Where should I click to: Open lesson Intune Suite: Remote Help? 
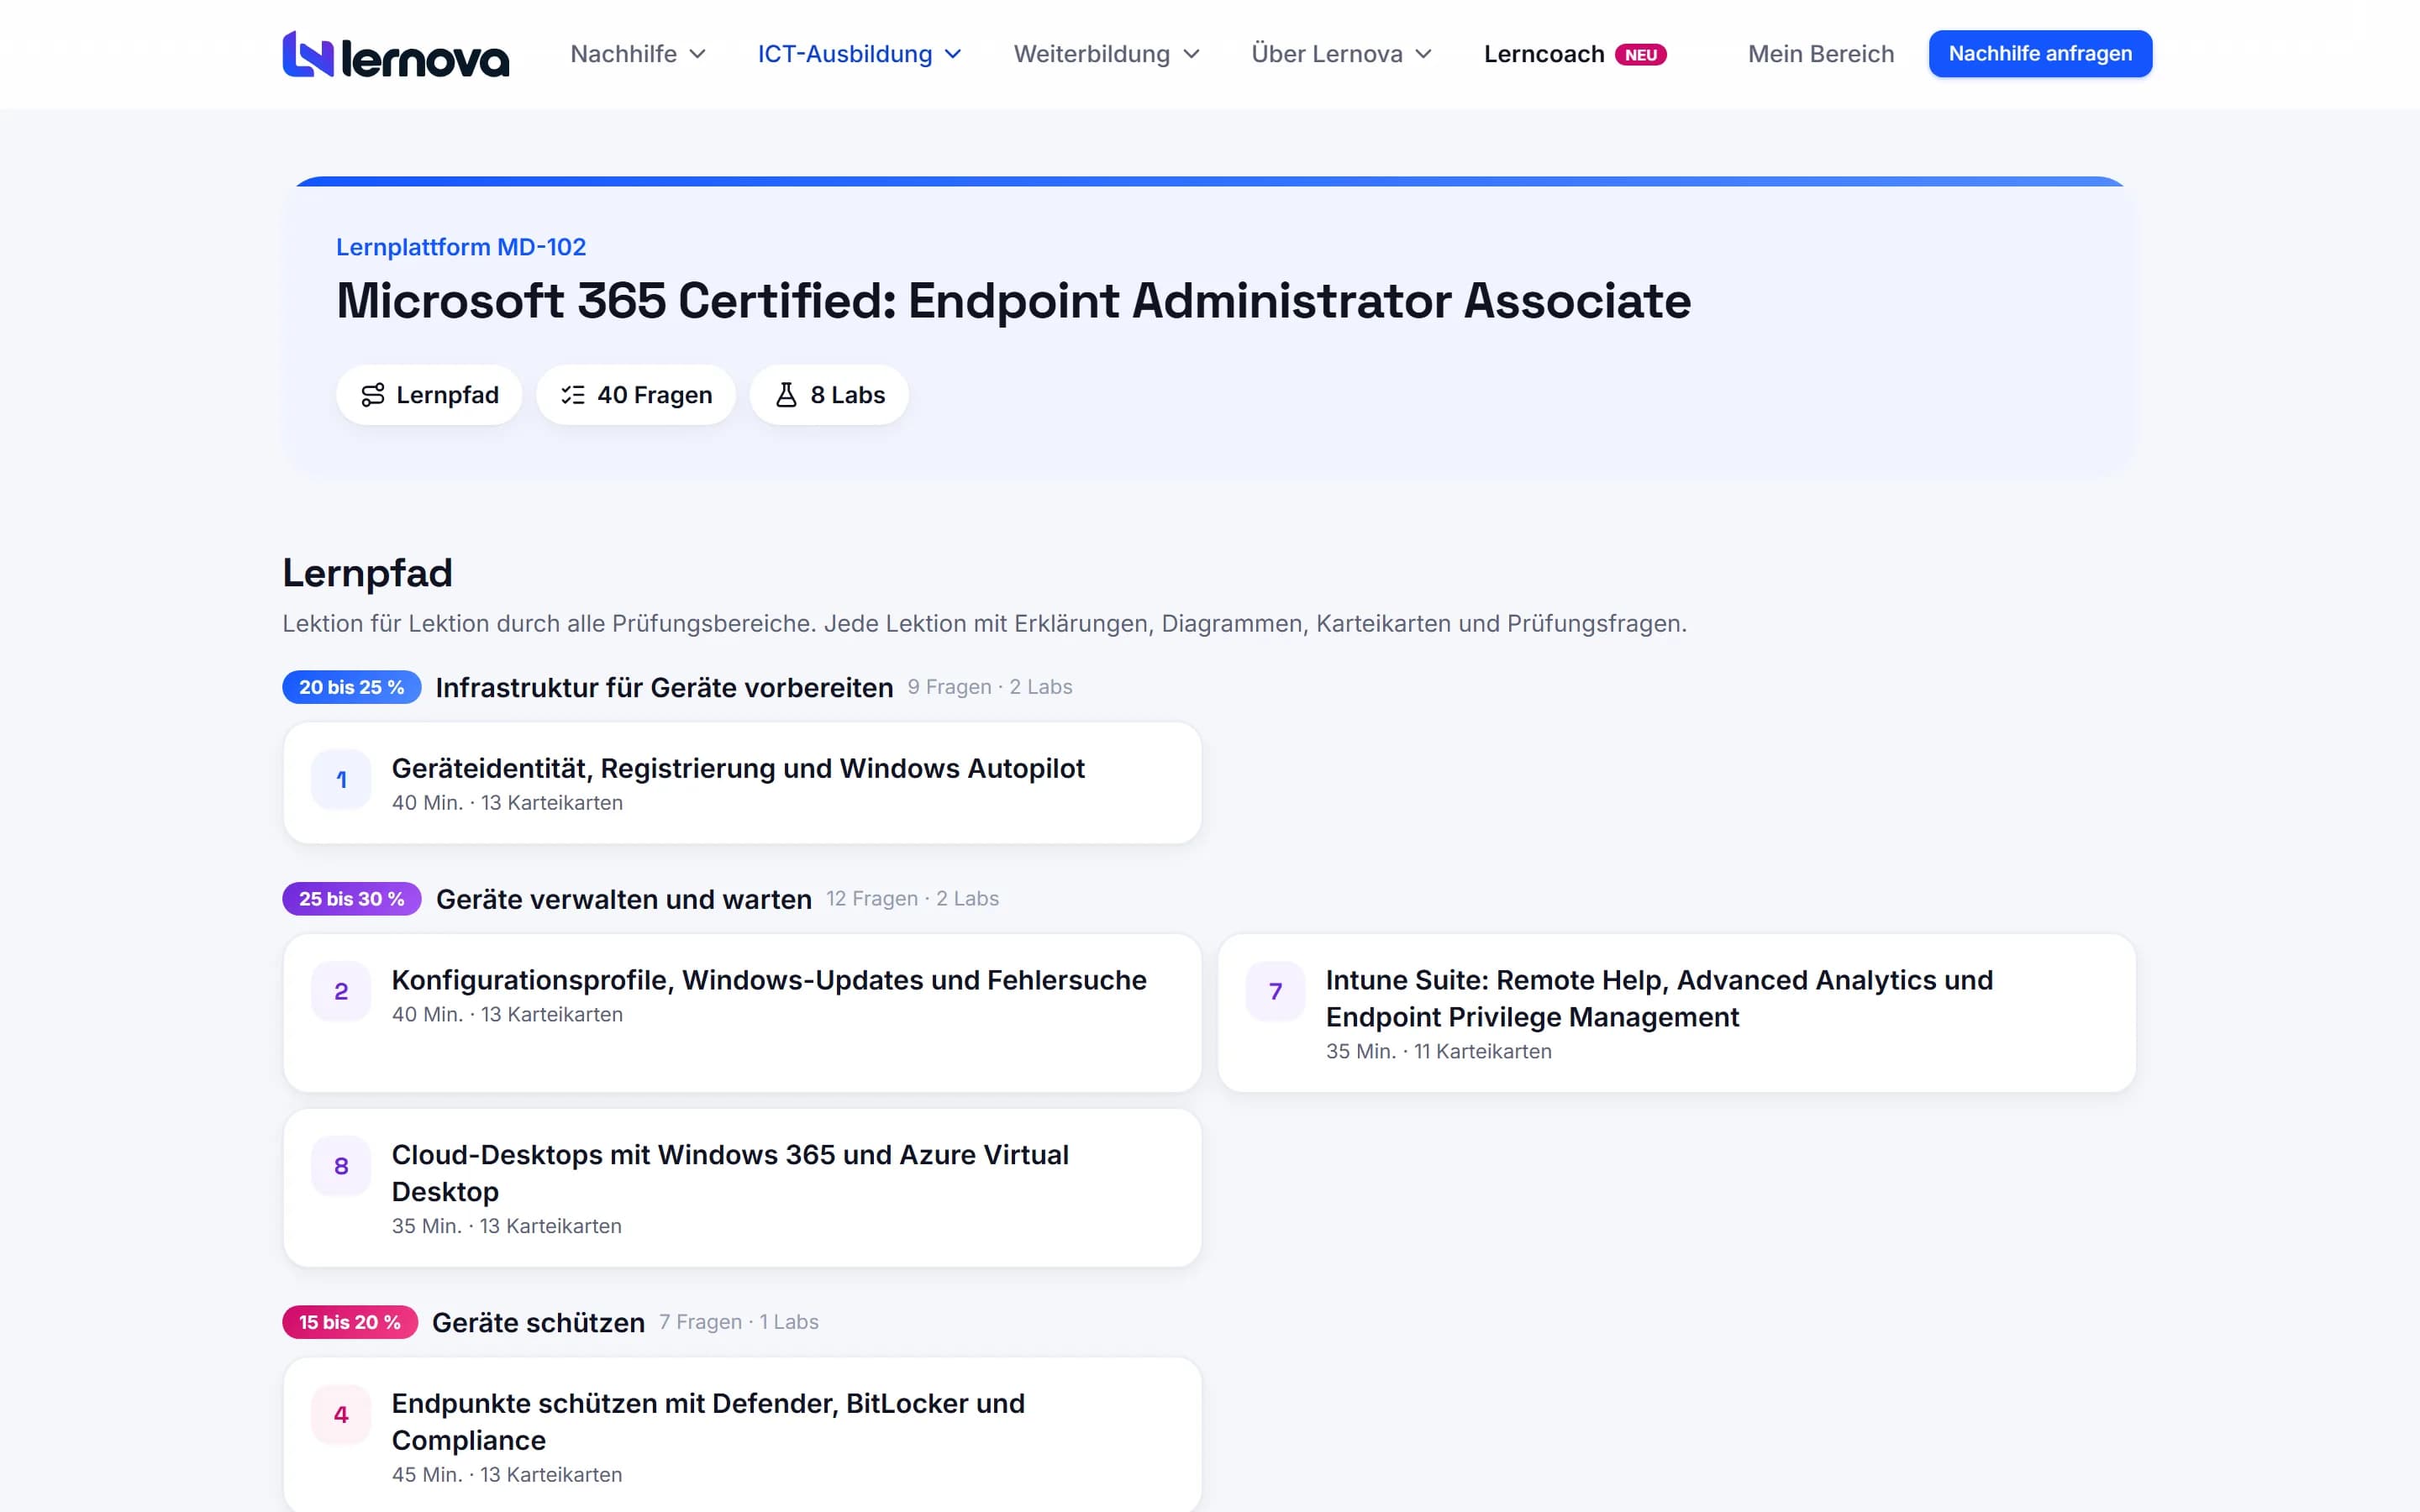(1677, 1013)
